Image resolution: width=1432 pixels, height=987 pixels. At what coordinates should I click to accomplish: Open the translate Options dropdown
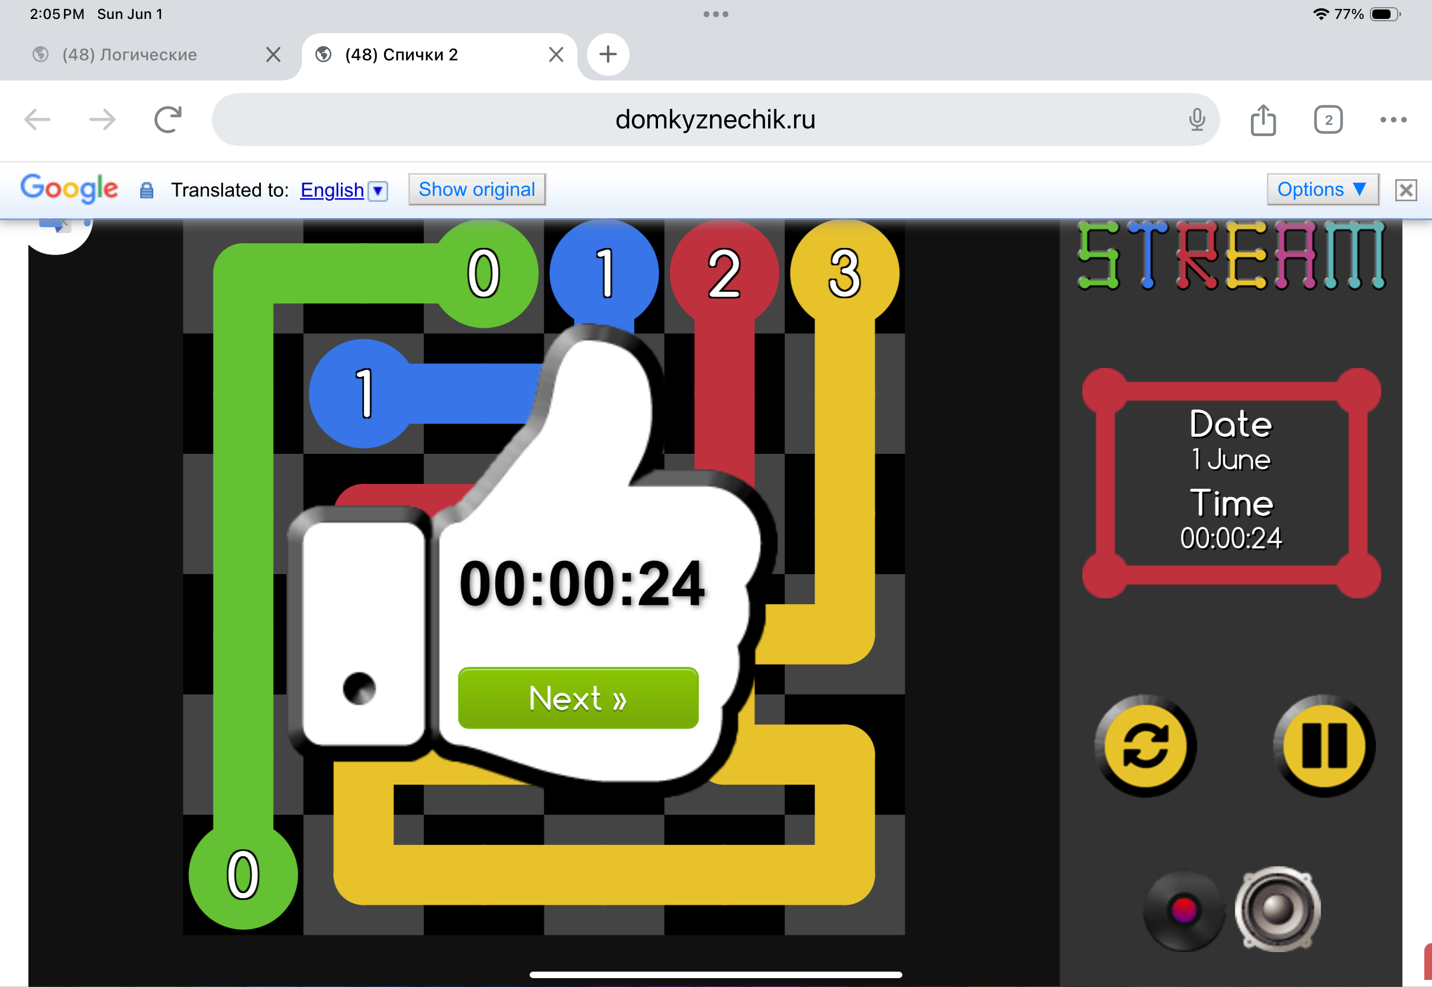tap(1323, 189)
